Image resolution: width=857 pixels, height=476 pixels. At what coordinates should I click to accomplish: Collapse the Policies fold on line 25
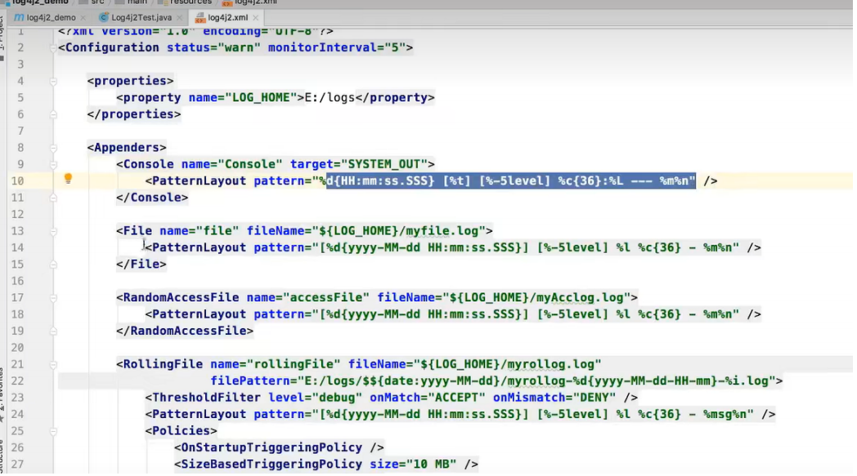click(53, 431)
